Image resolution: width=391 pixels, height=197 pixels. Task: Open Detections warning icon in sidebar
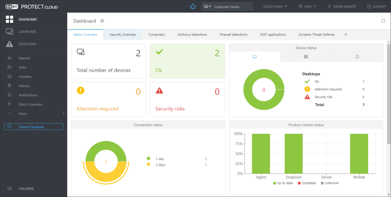pyautogui.click(x=10, y=44)
